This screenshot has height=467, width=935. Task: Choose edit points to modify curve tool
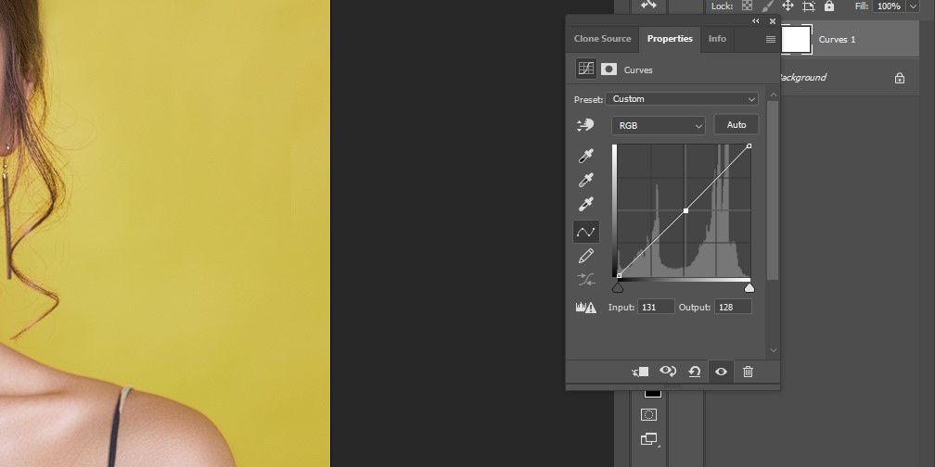click(586, 232)
